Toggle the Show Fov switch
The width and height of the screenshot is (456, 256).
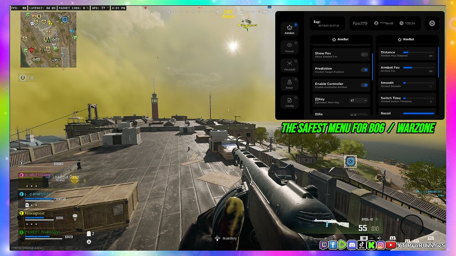tap(364, 54)
